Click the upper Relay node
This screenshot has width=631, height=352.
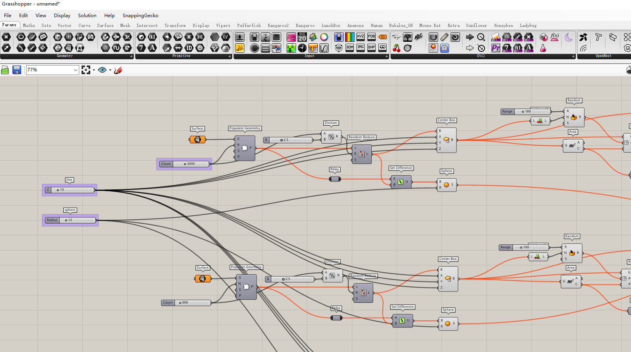point(335,179)
